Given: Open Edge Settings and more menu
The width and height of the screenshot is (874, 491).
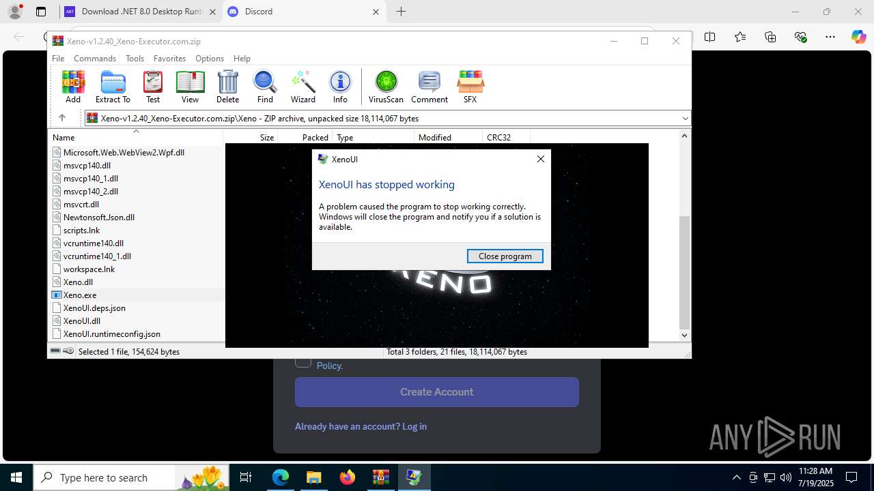Looking at the screenshot, I should pyautogui.click(x=830, y=37).
